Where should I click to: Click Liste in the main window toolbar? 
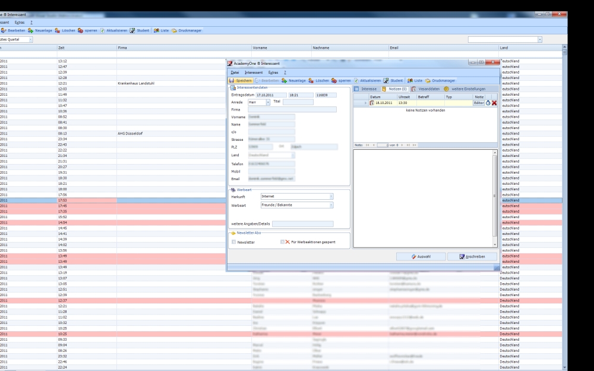[x=164, y=30]
